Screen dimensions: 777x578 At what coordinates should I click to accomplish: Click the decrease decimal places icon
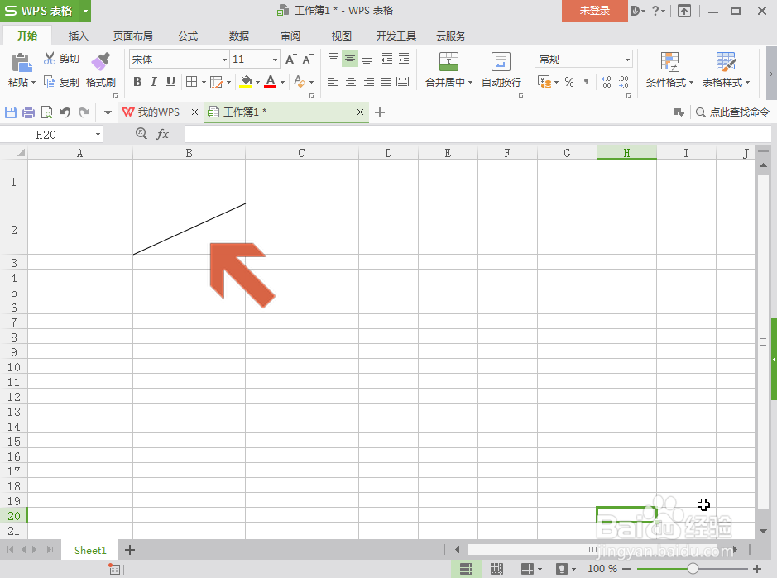tap(623, 82)
